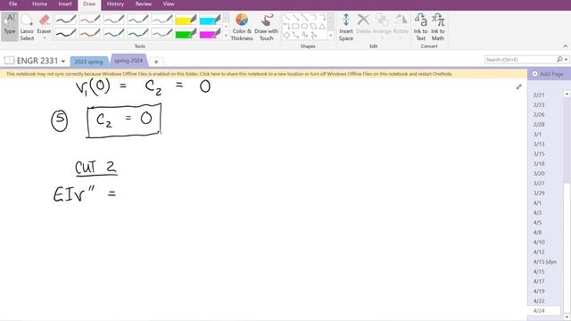Open Color & Thickness settings
Image resolution: width=571 pixels, height=321 pixels.
pyautogui.click(x=242, y=27)
